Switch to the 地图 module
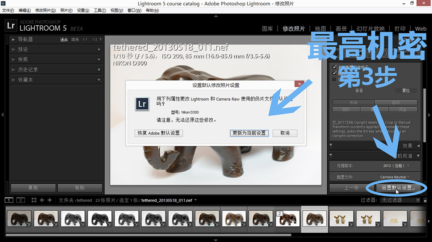 point(320,28)
